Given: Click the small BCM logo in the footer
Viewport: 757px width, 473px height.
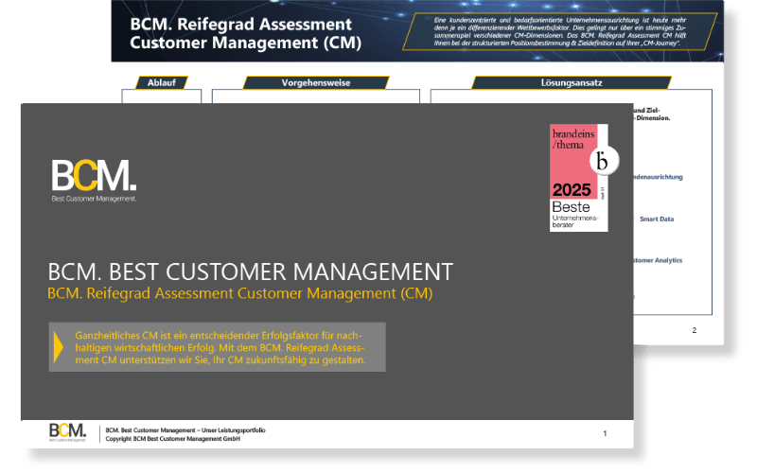Looking at the screenshot, I should [68, 432].
